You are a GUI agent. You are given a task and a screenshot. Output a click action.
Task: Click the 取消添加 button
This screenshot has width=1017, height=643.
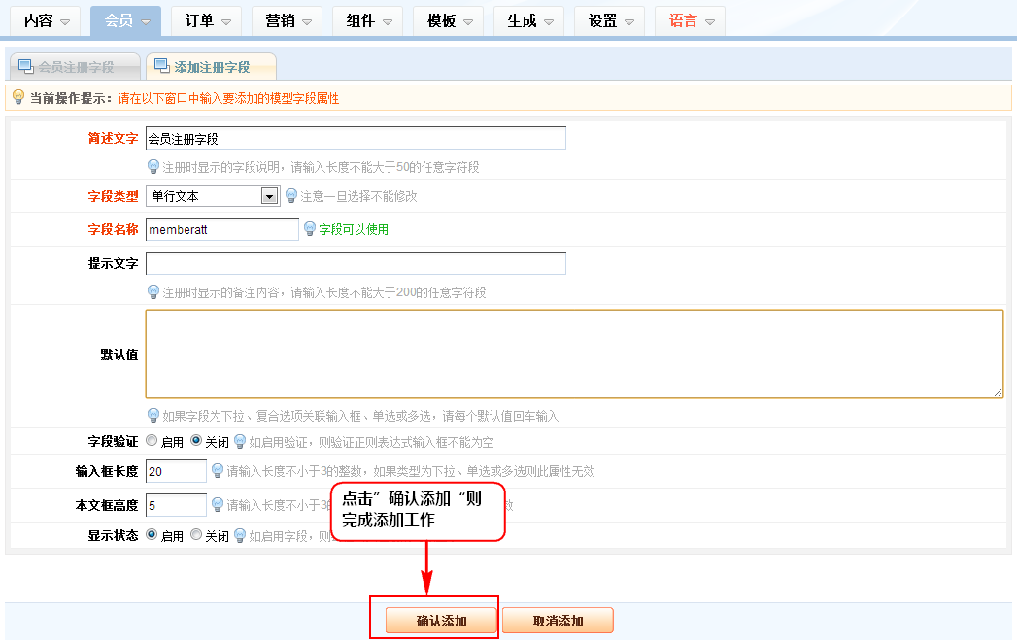[558, 621]
